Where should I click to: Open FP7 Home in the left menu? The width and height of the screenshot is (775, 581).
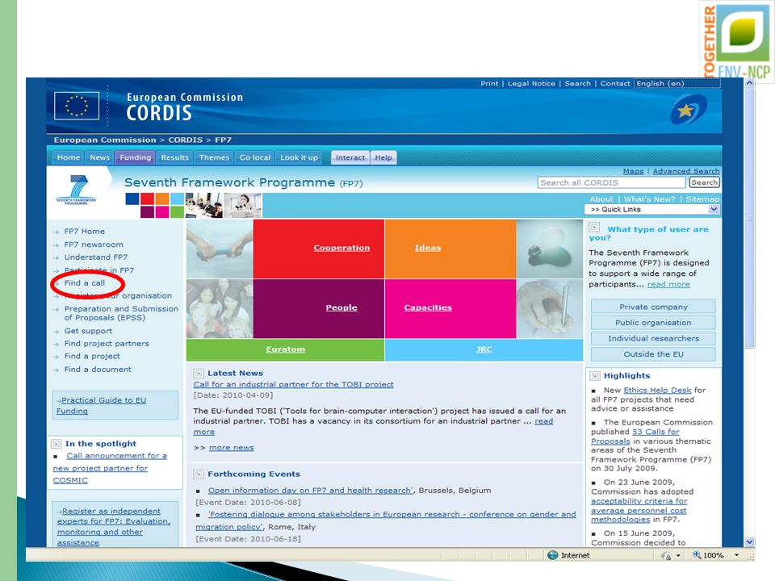pos(85,232)
